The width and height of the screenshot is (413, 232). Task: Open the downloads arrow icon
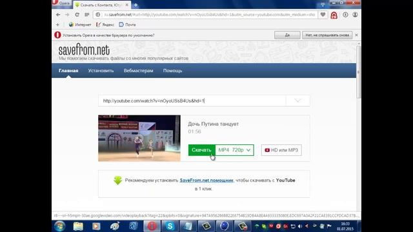[x=345, y=15]
